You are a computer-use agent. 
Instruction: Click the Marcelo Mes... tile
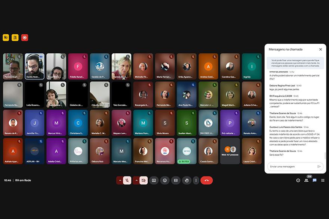(122, 151)
